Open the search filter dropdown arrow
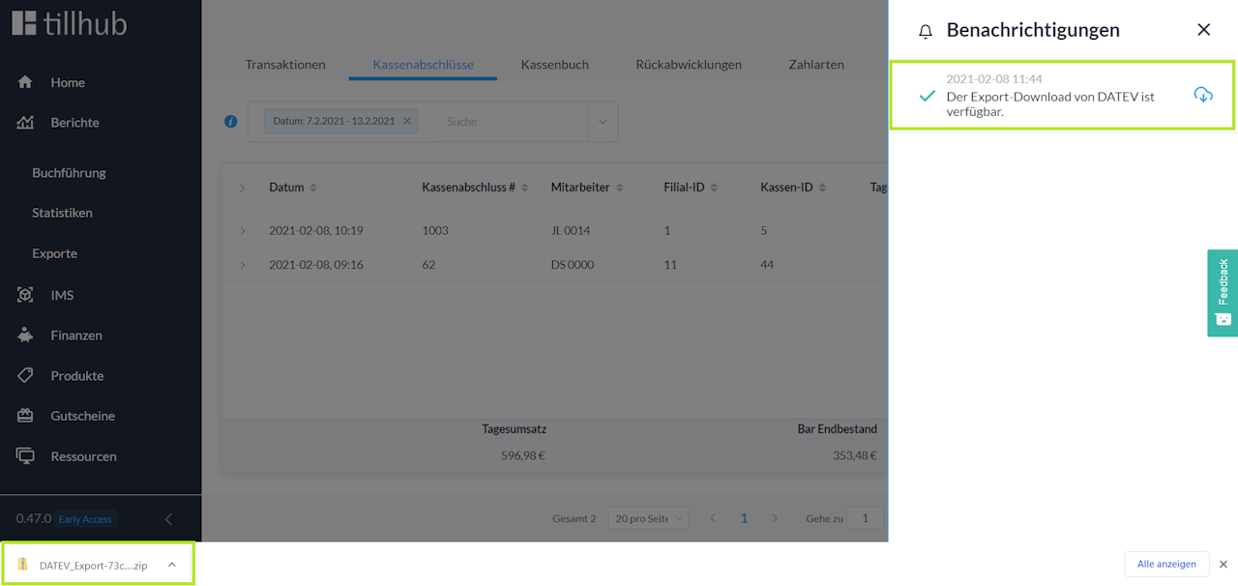 click(603, 122)
